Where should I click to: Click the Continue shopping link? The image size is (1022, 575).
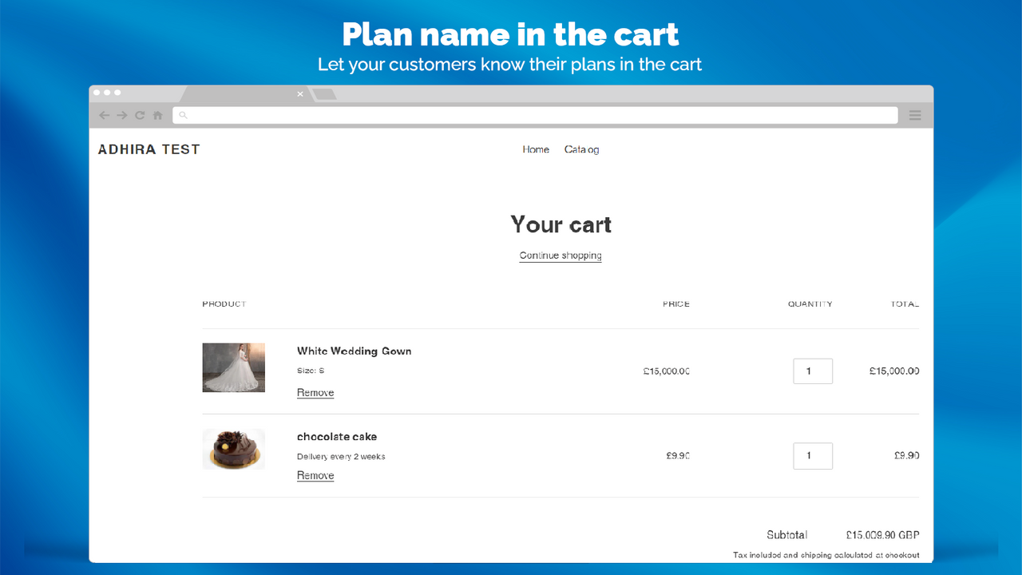pos(560,256)
